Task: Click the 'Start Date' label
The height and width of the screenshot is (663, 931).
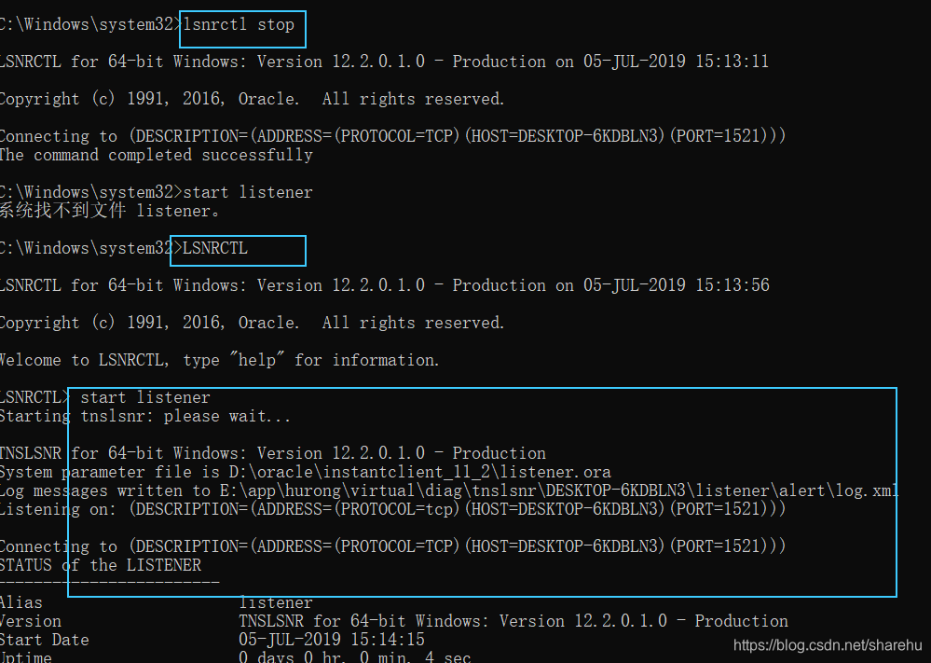Action: coord(45,640)
